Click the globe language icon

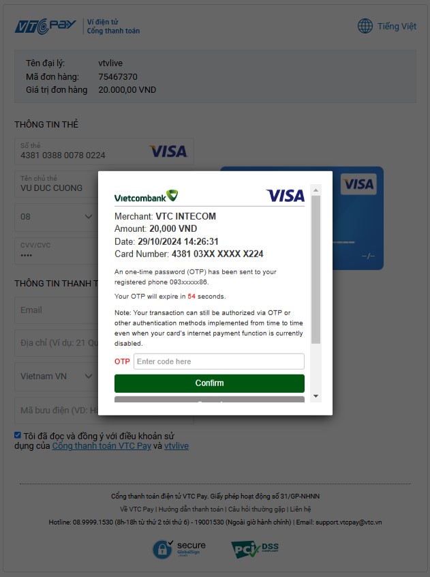tap(365, 26)
